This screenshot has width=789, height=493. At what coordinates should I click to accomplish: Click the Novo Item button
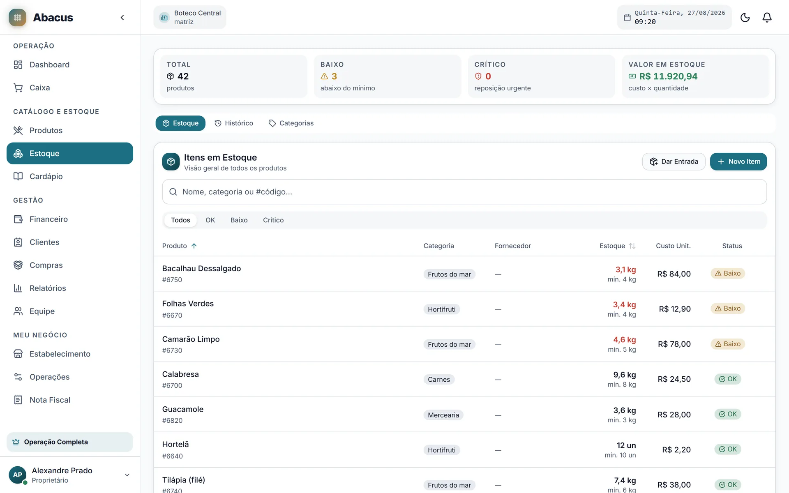[x=738, y=161]
